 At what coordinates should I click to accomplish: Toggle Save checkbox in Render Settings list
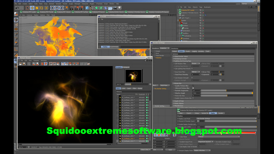point(152,53)
